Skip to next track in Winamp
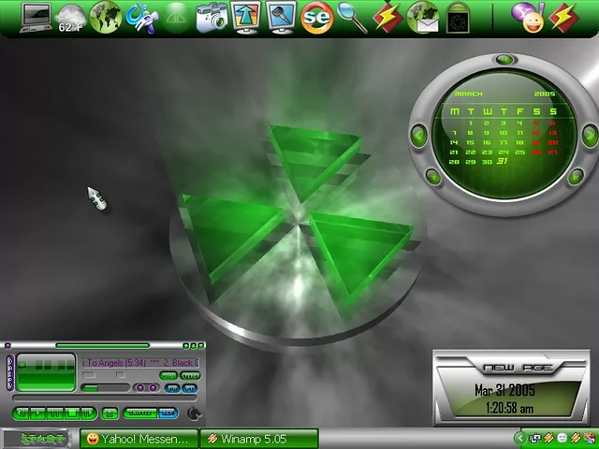The height and width of the screenshot is (449, 599). [88, 413]
